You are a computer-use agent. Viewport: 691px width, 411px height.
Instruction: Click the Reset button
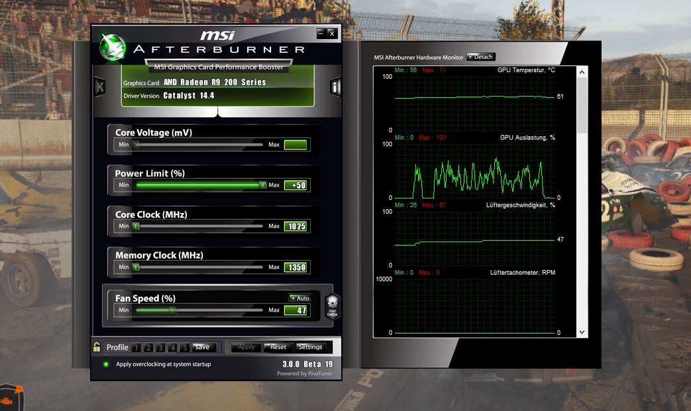[x=278, y=347]
